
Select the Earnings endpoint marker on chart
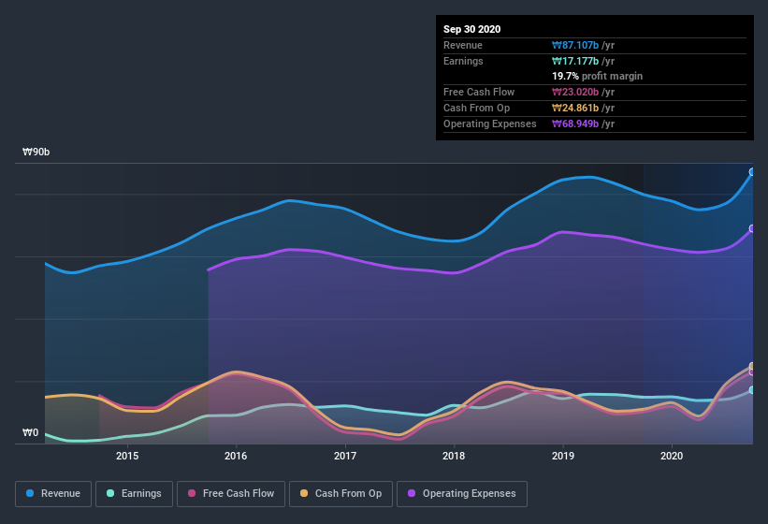tap(752, 390)
